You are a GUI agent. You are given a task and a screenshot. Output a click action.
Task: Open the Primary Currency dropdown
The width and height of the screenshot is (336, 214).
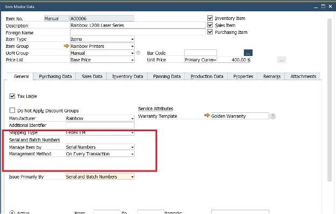(x=200, y=60)
